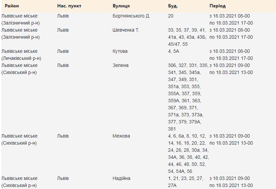Select building numbers in the Надійна row
The height and width of the screenshot is (189, 276).
click(x=186, y=182)
